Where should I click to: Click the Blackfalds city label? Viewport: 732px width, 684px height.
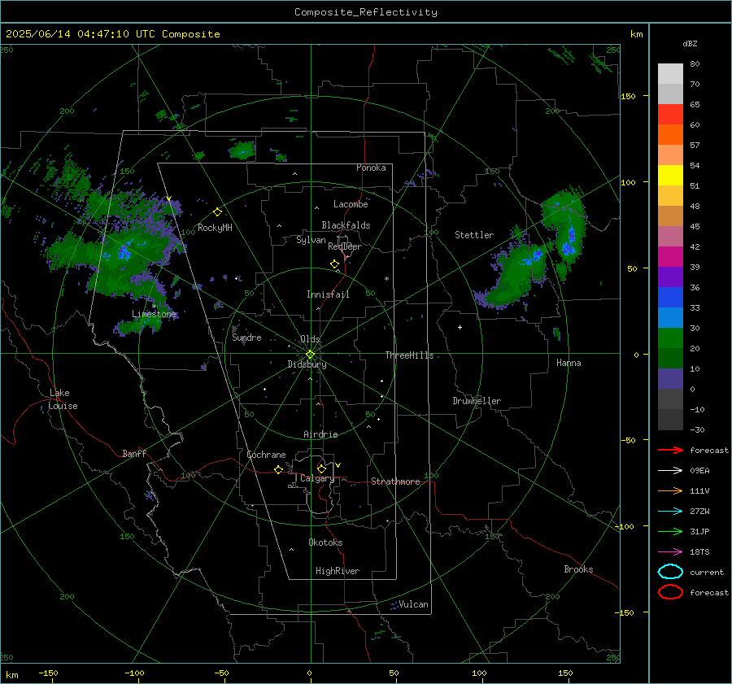point(346,225)
